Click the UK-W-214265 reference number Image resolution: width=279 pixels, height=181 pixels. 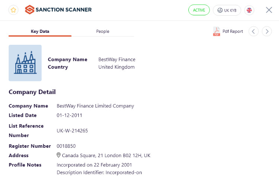pos(72,131)
